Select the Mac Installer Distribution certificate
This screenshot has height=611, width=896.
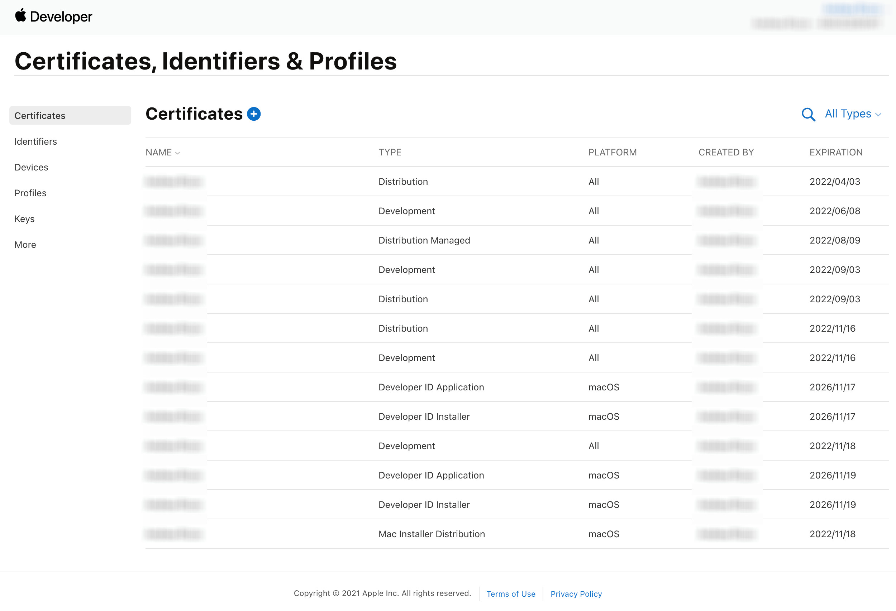tap(432, 534)
